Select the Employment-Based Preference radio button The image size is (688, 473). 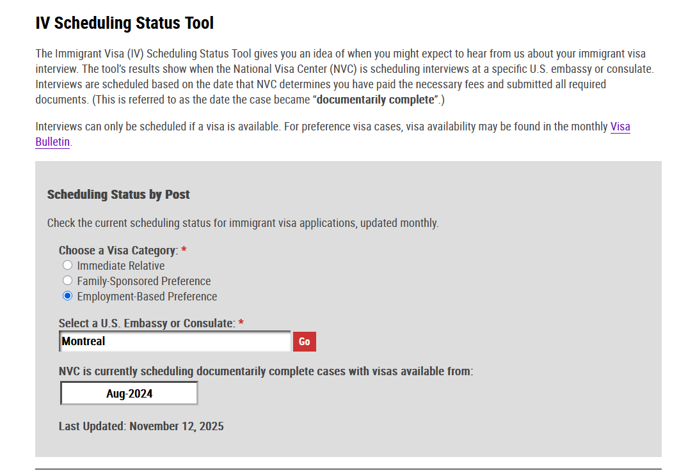click(67, 296)
